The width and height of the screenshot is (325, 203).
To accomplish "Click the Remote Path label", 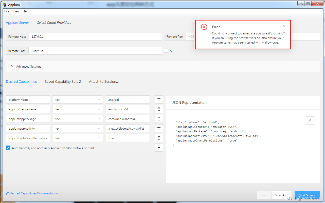I will pyautogui.click(x=17, y=51).
